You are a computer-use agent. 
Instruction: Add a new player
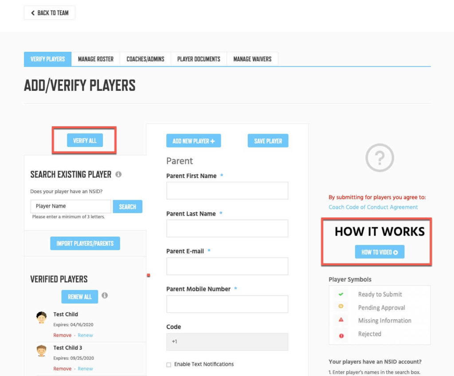(193, 141)
